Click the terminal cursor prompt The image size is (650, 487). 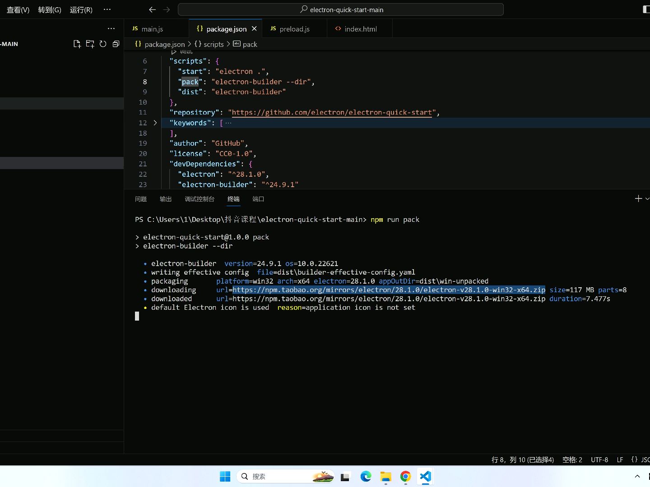click(x=137, y=316)
